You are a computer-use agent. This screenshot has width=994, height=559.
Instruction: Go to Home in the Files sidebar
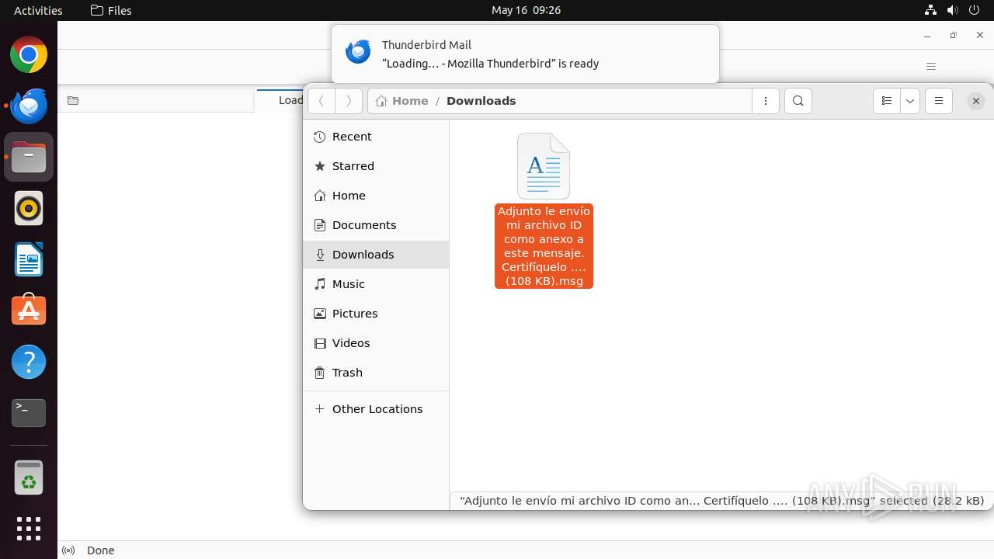[x=376, y=196]
